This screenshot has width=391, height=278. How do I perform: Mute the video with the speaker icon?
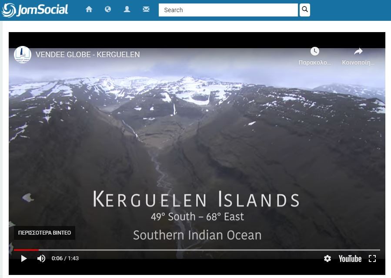[x=41, y=258]
